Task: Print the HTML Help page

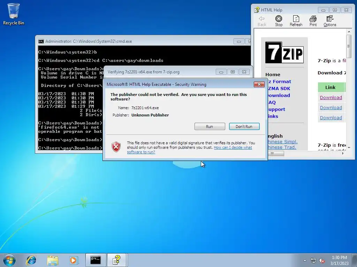Action: pos(313,21)
